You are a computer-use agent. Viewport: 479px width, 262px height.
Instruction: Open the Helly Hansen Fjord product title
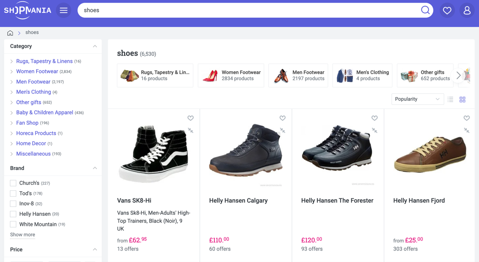[x=419, y=200]
